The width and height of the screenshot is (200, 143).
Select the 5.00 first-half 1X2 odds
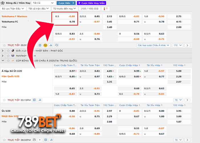point(179,71)
